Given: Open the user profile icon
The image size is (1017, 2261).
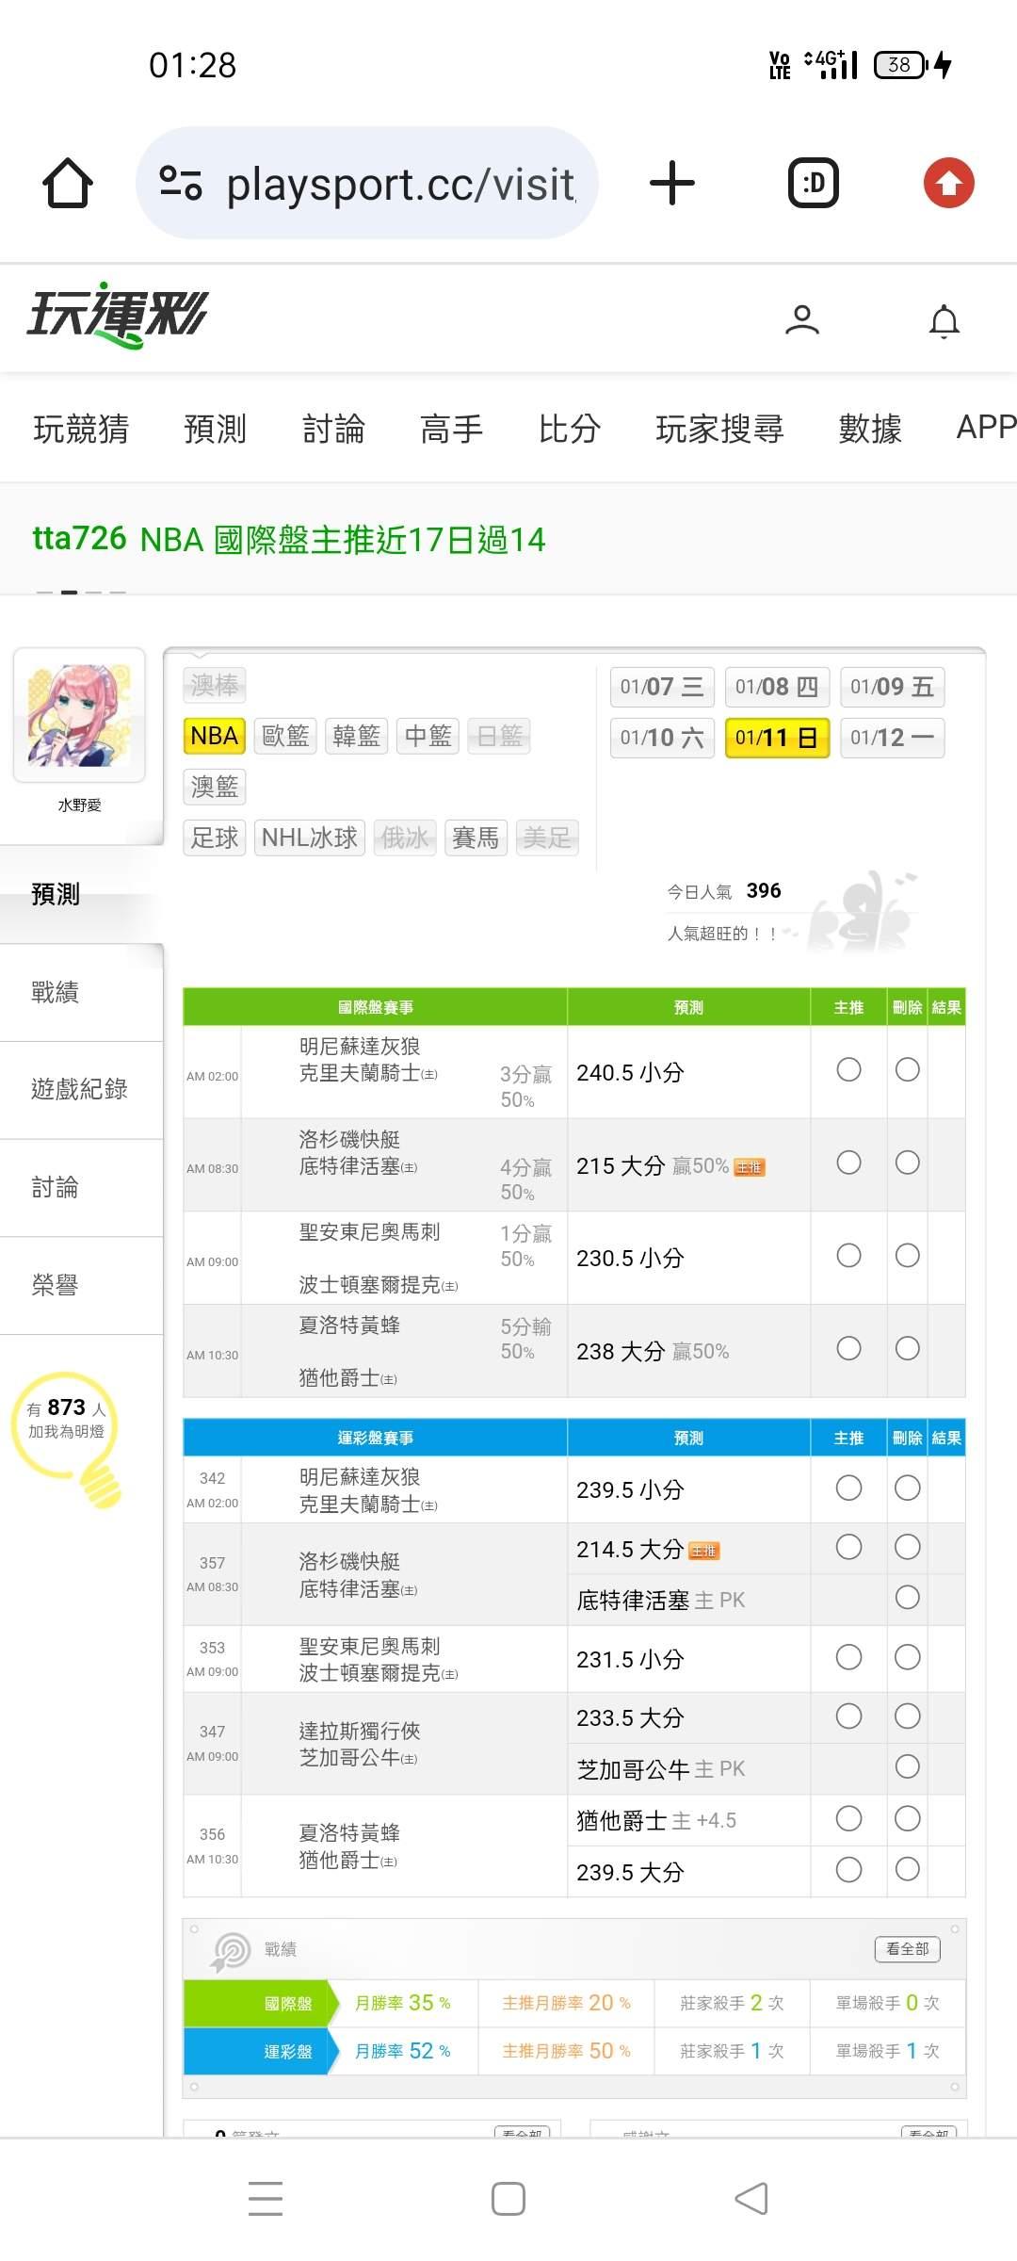Looking at the screenshot, I should [x=802, y=320].
